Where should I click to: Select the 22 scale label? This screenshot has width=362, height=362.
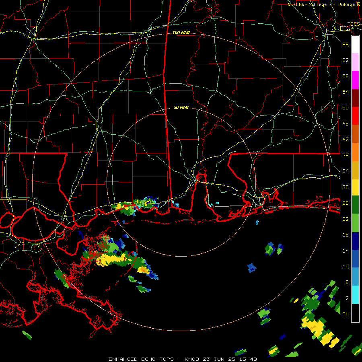346,219
